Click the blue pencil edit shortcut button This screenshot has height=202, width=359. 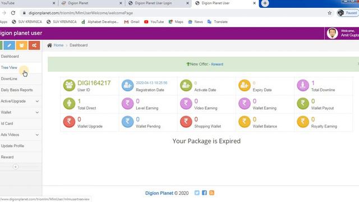(9, 45)
